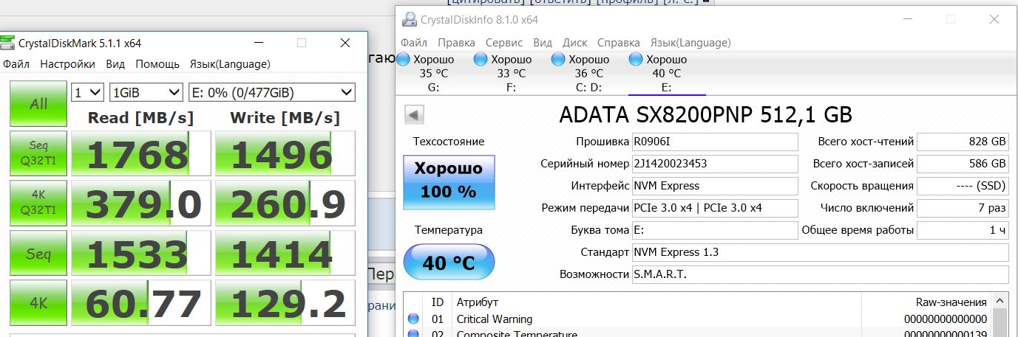Click status dot of Composite Temperature row
This screenshot has width=1018, height=337.
point(413,334)
